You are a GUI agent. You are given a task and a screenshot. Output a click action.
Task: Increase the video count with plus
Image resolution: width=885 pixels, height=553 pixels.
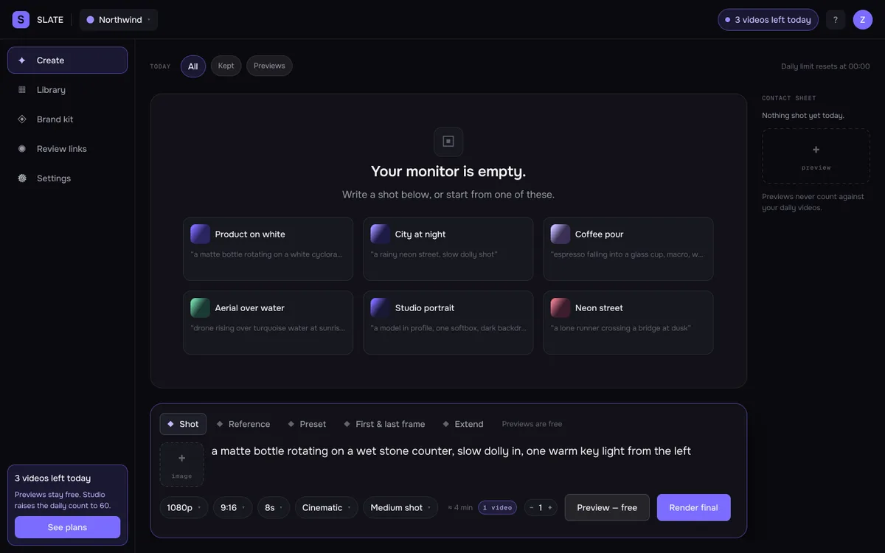click(x=549, y=507)
